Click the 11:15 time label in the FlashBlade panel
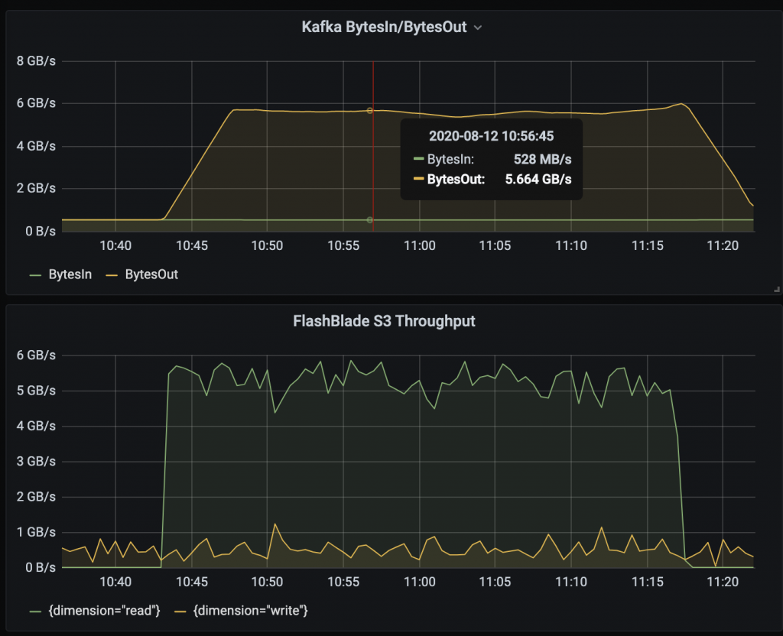 tap(648, 582)
